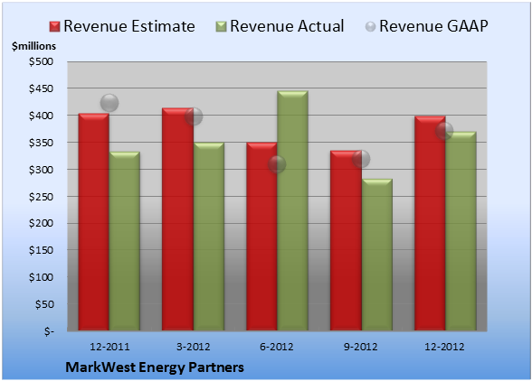This screenshot has width=532, height=381.
Task: Click the gray Revenue GAAP legend marker
Action: 371,27
